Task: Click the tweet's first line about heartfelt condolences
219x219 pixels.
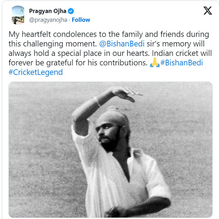Action: 109,34
